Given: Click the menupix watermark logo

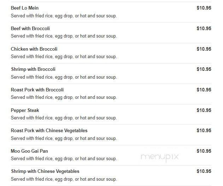Looking at the screenshot, I should [159, 156].
